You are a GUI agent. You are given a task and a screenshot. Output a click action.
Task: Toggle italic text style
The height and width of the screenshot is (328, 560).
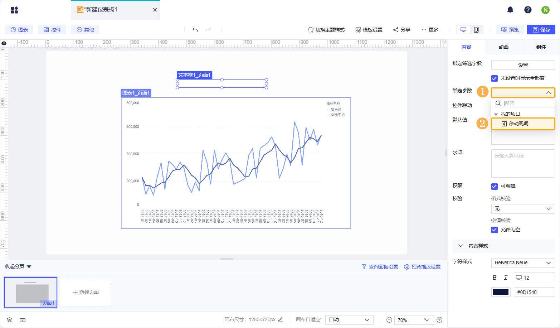[506, 278]
